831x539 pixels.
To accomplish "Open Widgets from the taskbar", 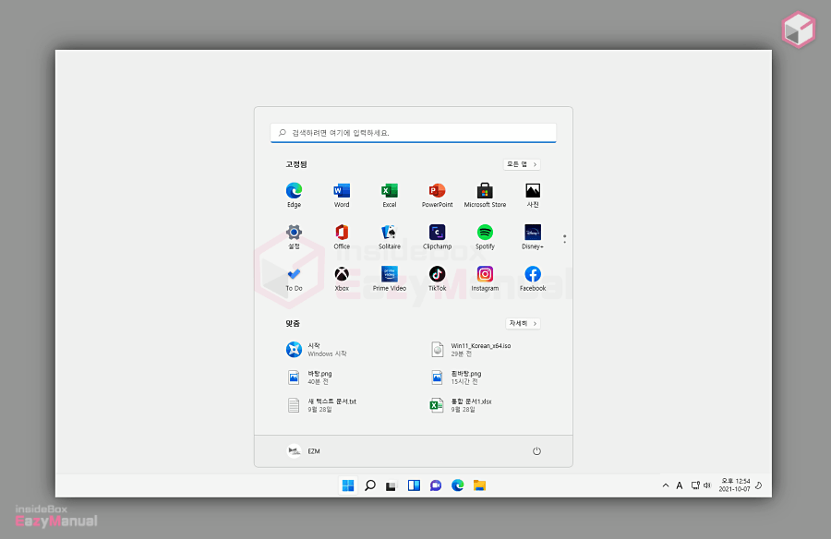I will coord(414,485).
